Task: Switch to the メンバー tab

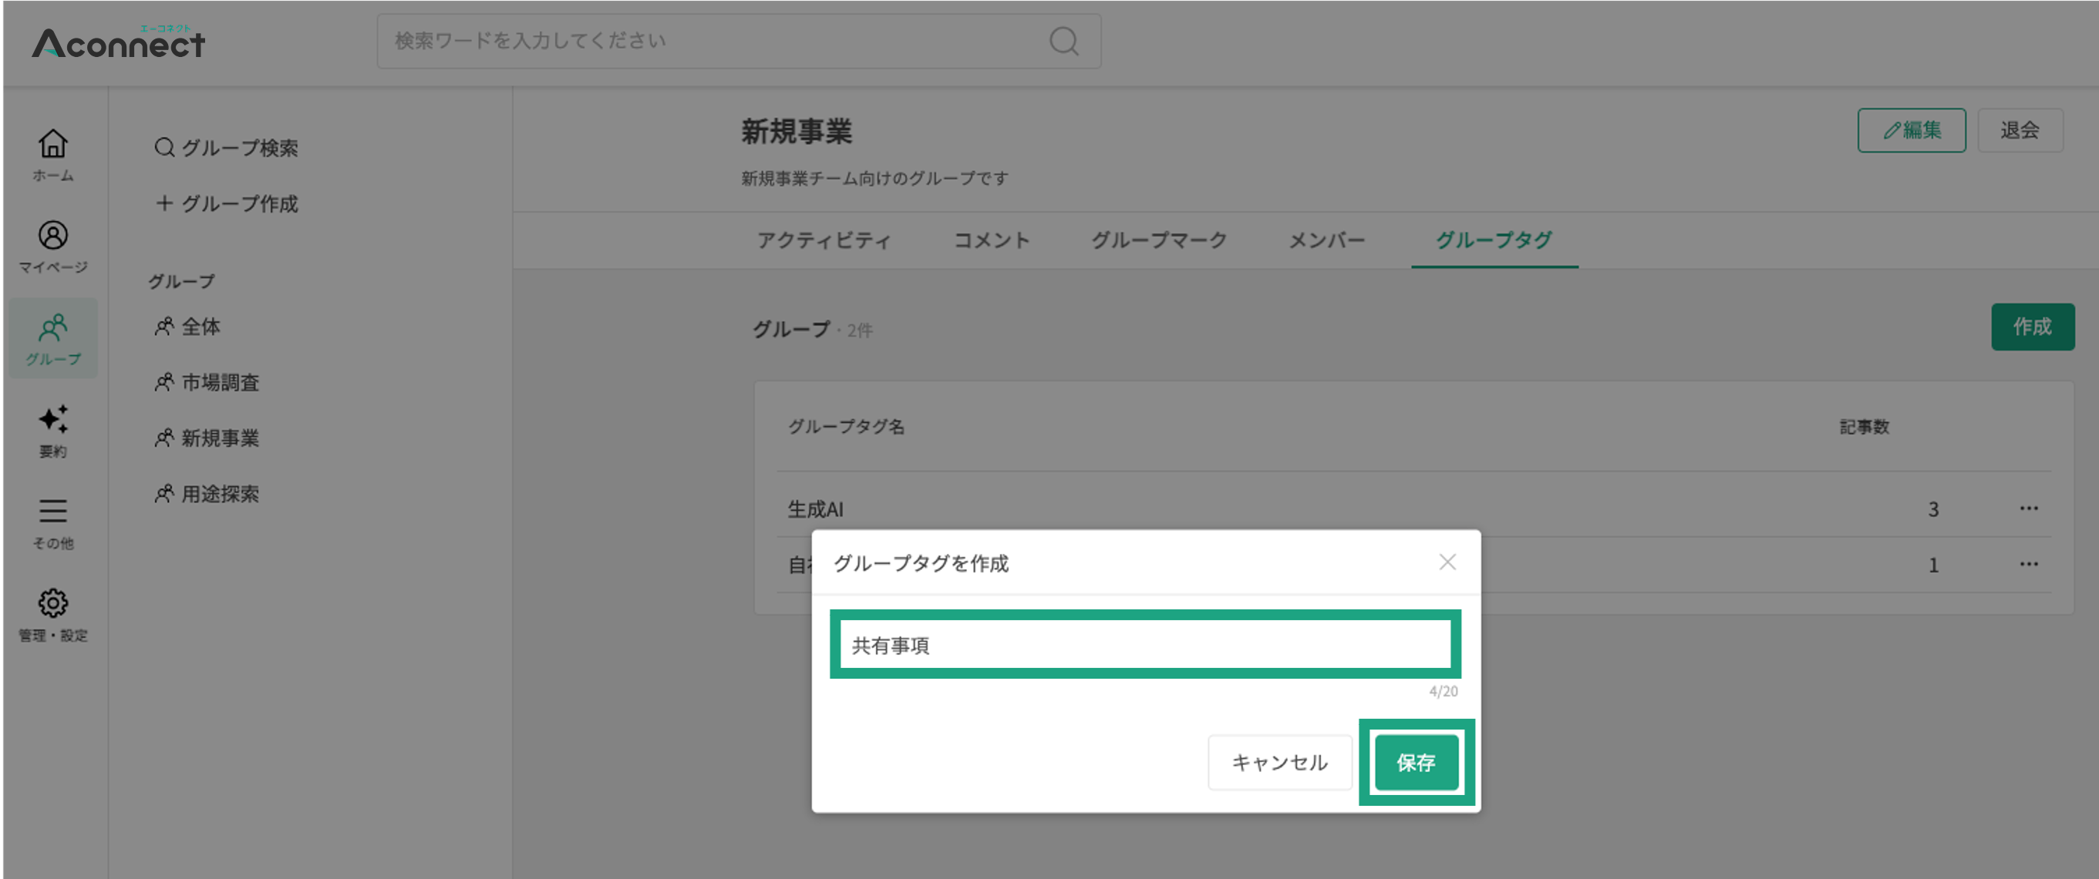Action: coord(1326,240)
